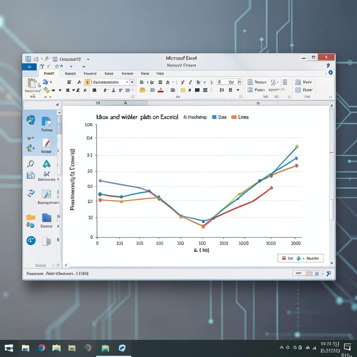Open the first Firefox icon on the taskbar
Viewport: 357px width, 357px height.
[41, 348]
